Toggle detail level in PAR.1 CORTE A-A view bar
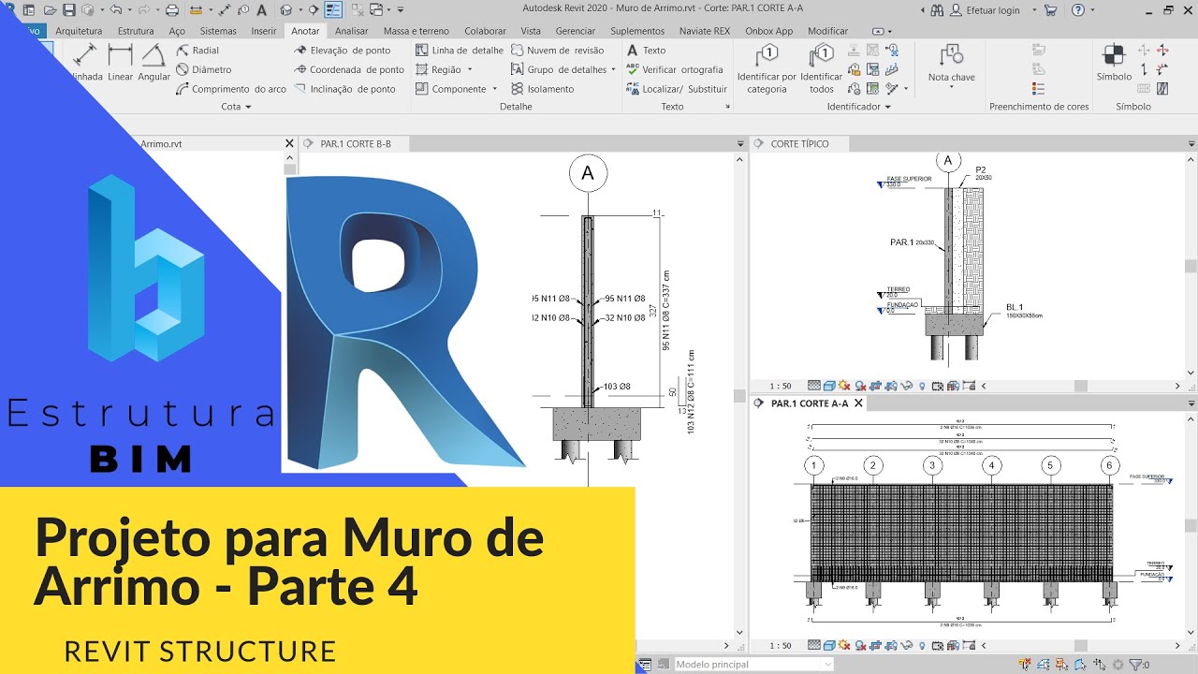 coord(814,646)
